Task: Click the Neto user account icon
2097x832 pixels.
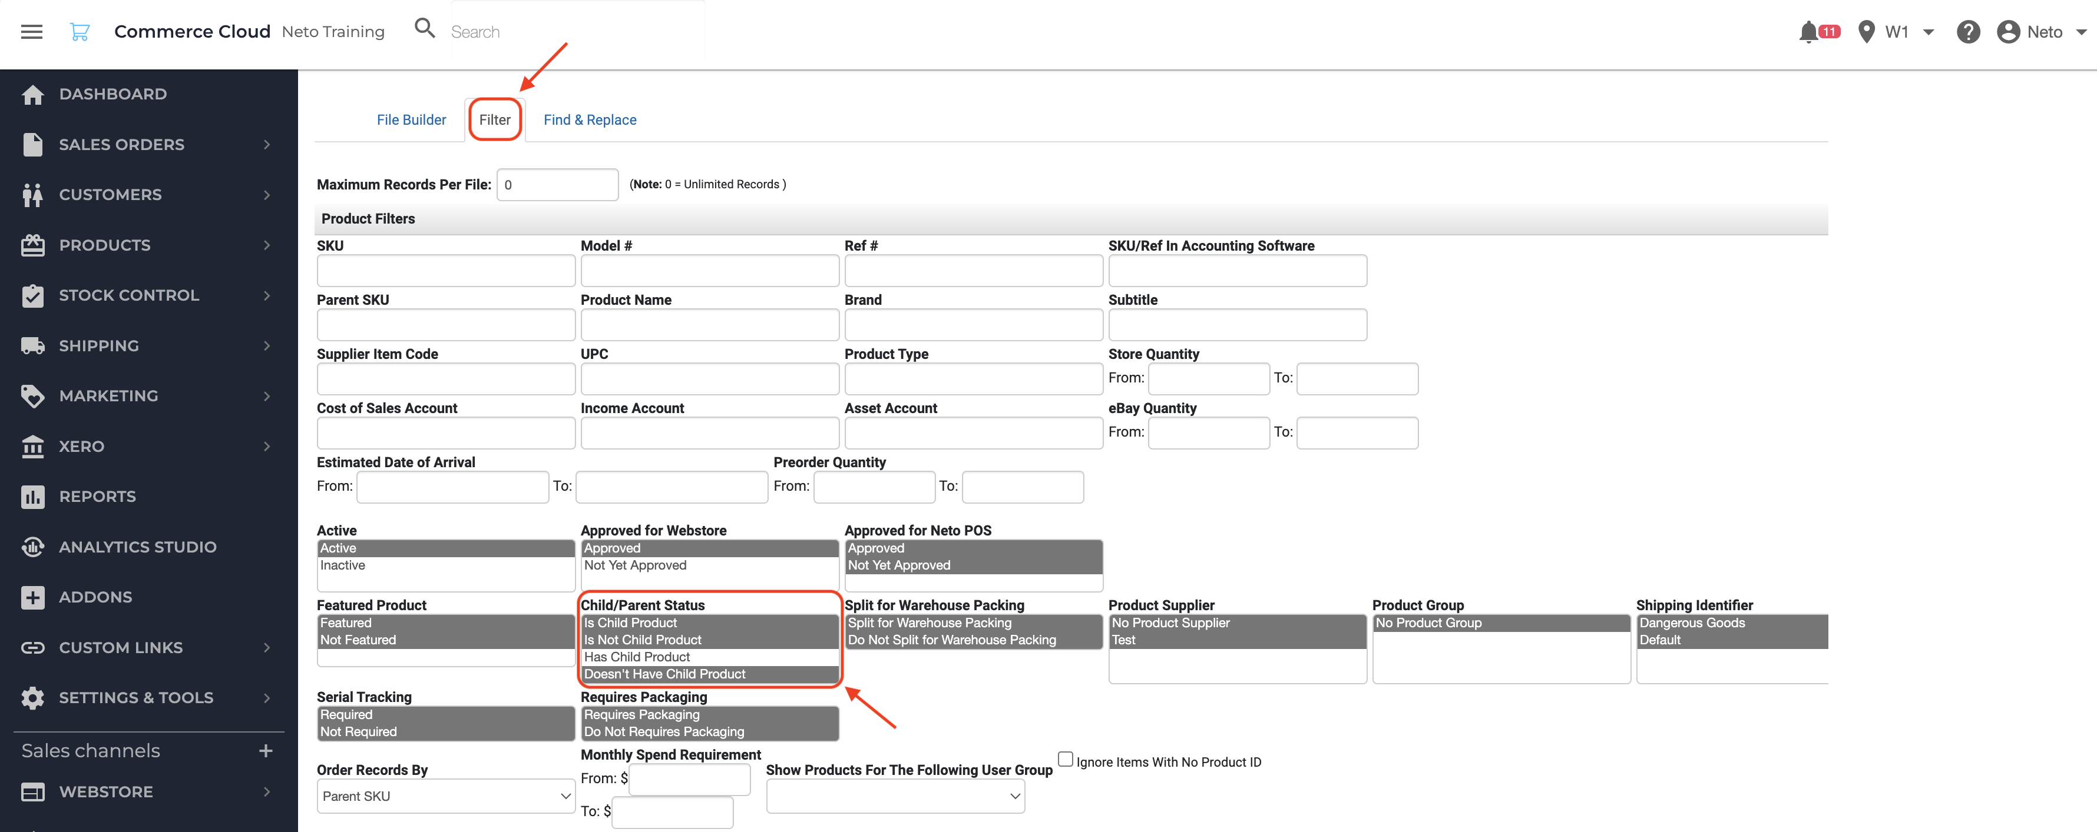Action: coord(2008,32)
